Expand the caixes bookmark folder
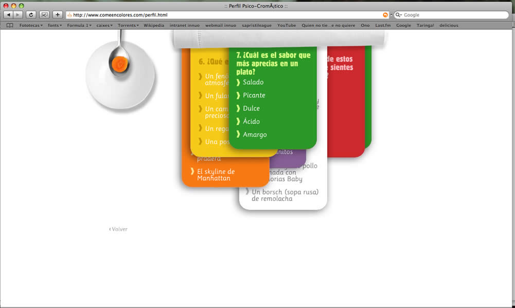 pyautogui.click(x=104, y=25)
